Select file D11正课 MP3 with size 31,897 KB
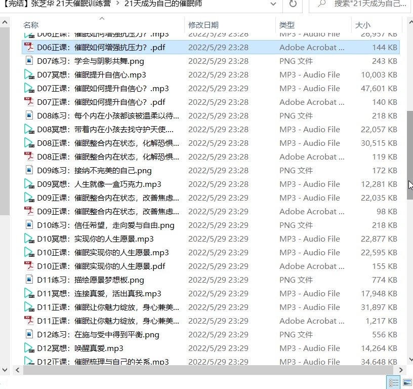Viewport: 413px width, 389px height. tap(211, 307)
